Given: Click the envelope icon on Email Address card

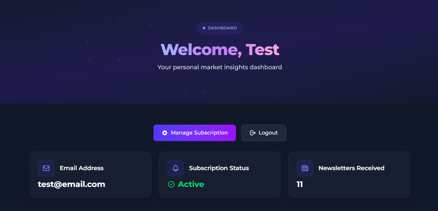Looking at the screenshot, I should click(x=46, y=168).
